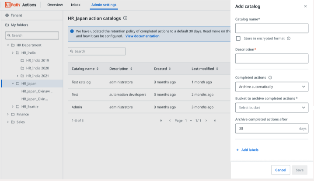Expand the Finance folder
This screenshot has height=181, width=314.
tap(8, 114)
